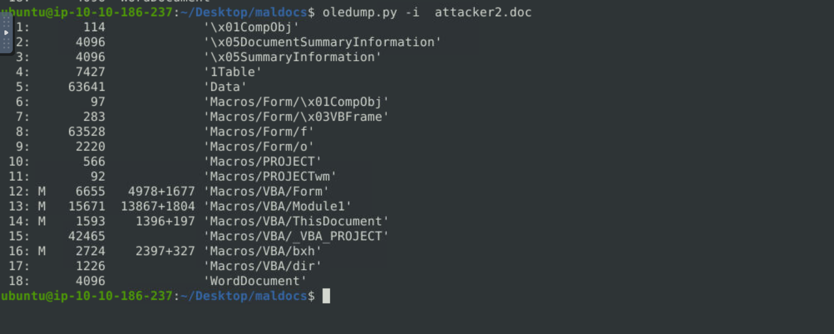Select the 'Macros/VBA/ThisDocument' stream entry
The height and width of the screenshot is (334, 834).
(x=296, y=221)
